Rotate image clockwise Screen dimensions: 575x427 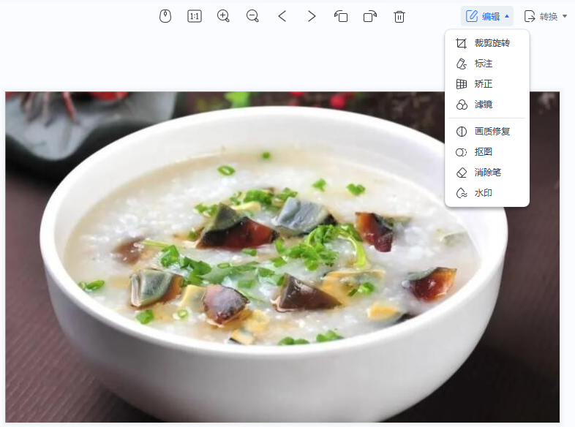point(370,16)
